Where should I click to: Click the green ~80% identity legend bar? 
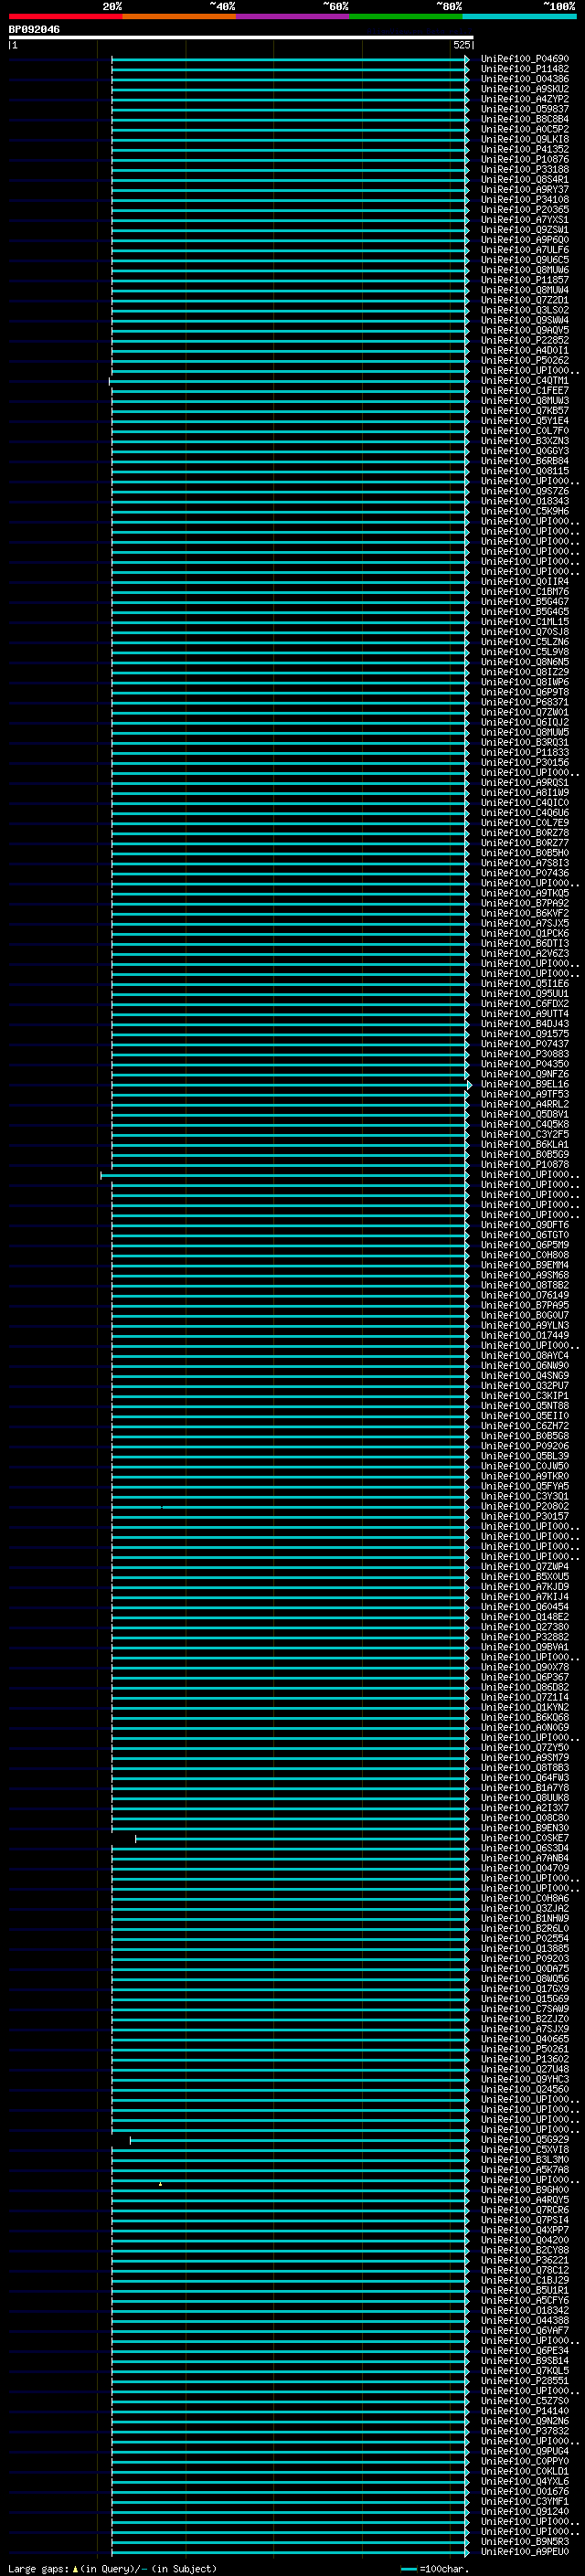coord(406,17)
